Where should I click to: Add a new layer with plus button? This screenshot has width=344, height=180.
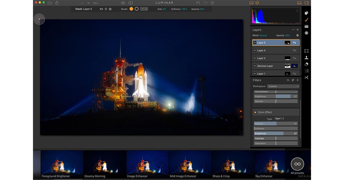(298, 30)
